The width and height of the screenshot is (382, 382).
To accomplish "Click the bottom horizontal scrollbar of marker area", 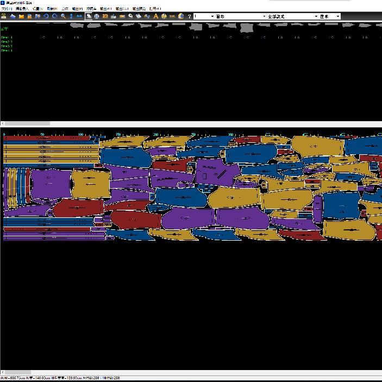I will pos(16,372).
